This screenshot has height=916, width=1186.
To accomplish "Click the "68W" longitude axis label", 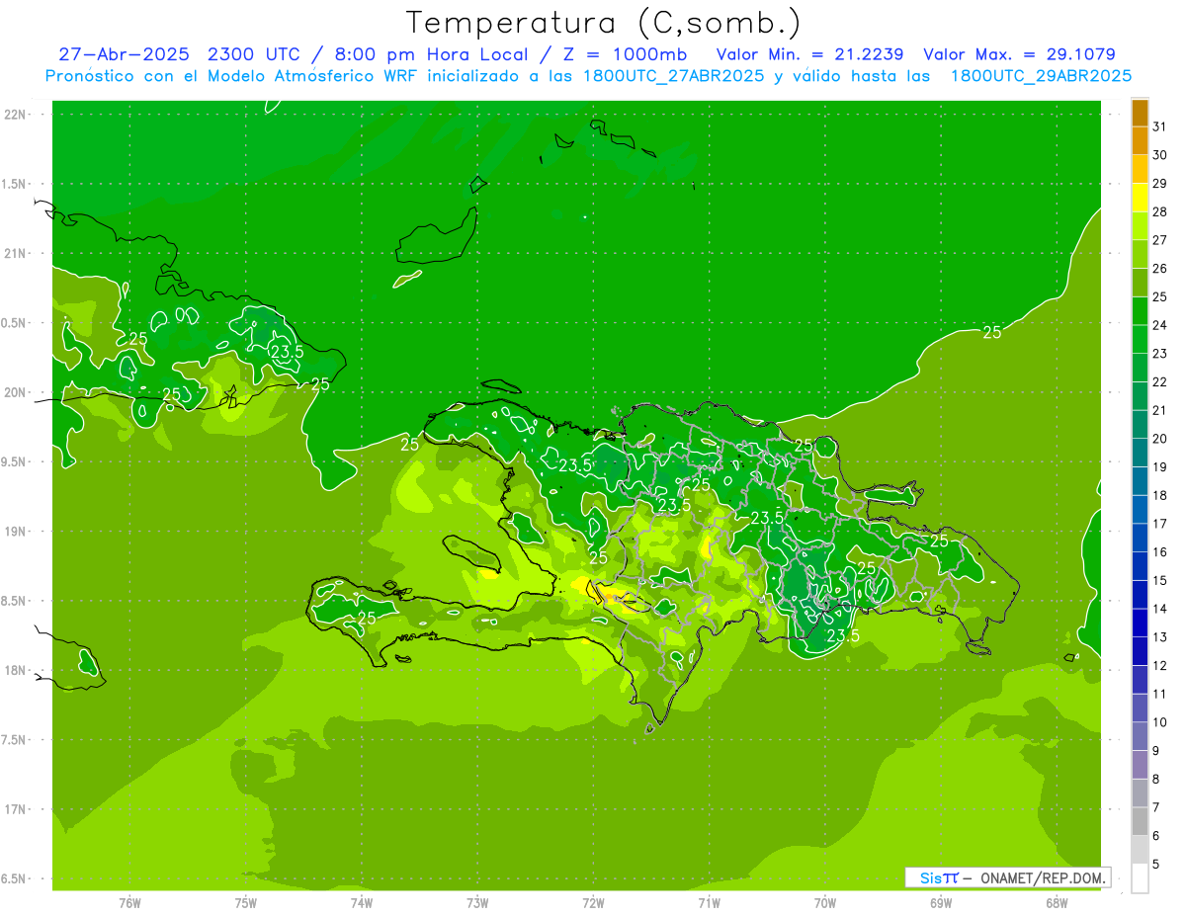I will [x=1057, y=903].
